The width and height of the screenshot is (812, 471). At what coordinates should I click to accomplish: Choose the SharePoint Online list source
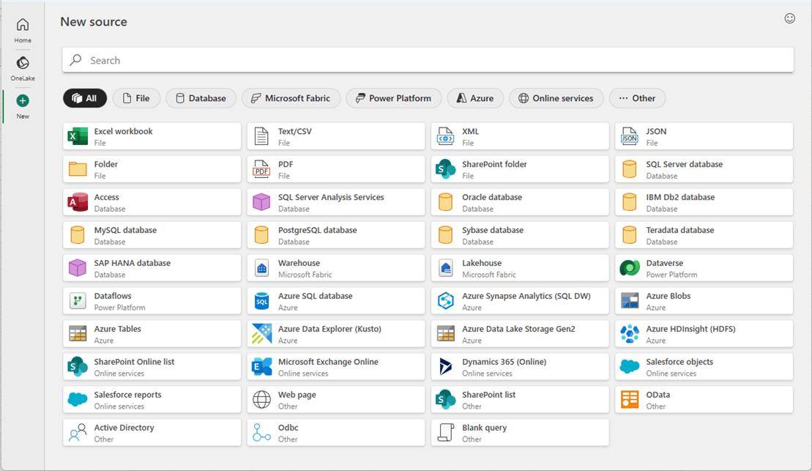coord(152,366)
